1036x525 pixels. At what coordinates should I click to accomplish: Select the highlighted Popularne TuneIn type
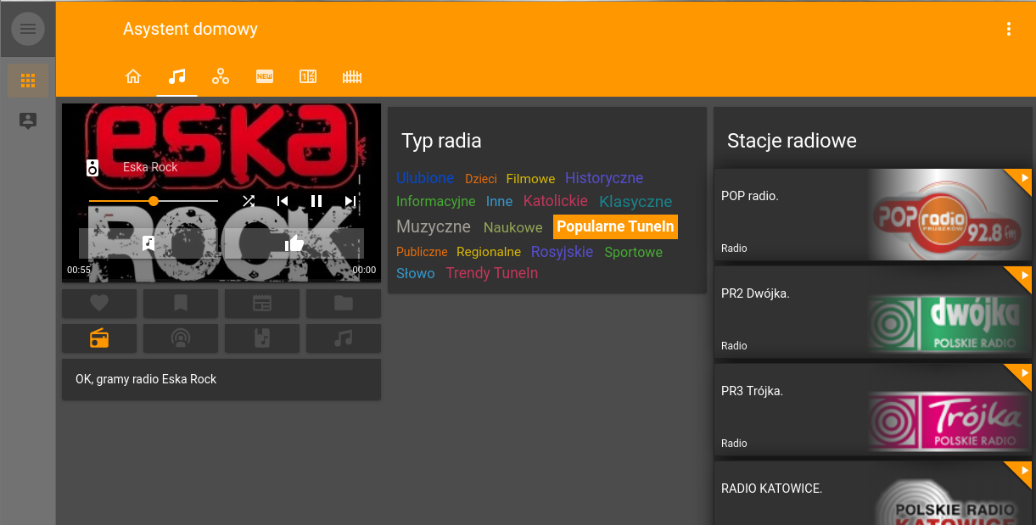click(615, 226)
